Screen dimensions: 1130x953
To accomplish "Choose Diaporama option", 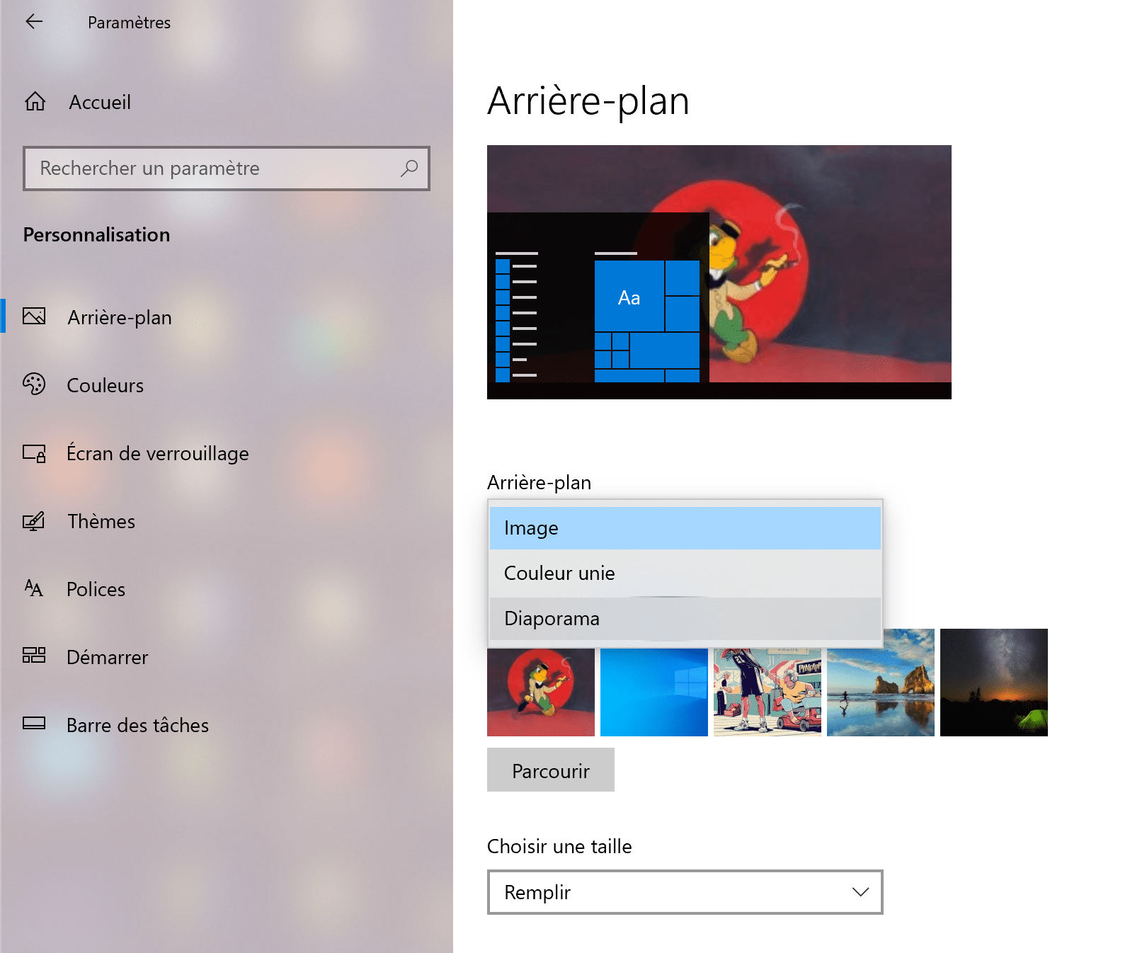I will point(685,619).
